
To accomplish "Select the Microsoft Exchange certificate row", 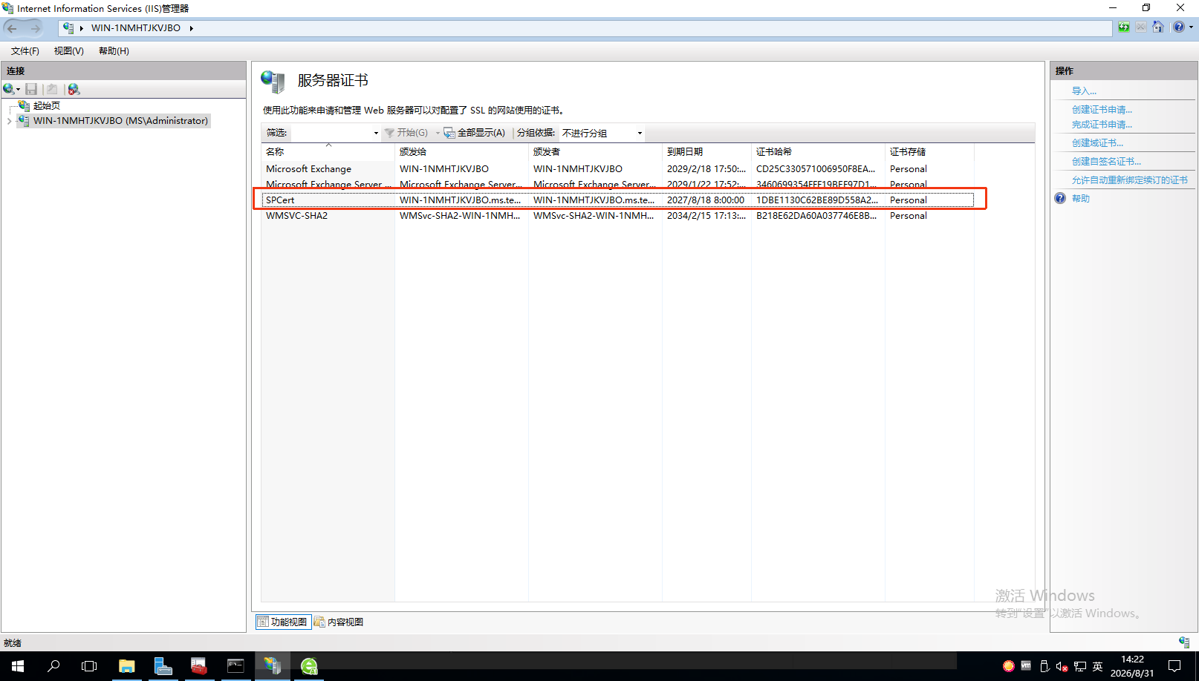I will point(618,169).
